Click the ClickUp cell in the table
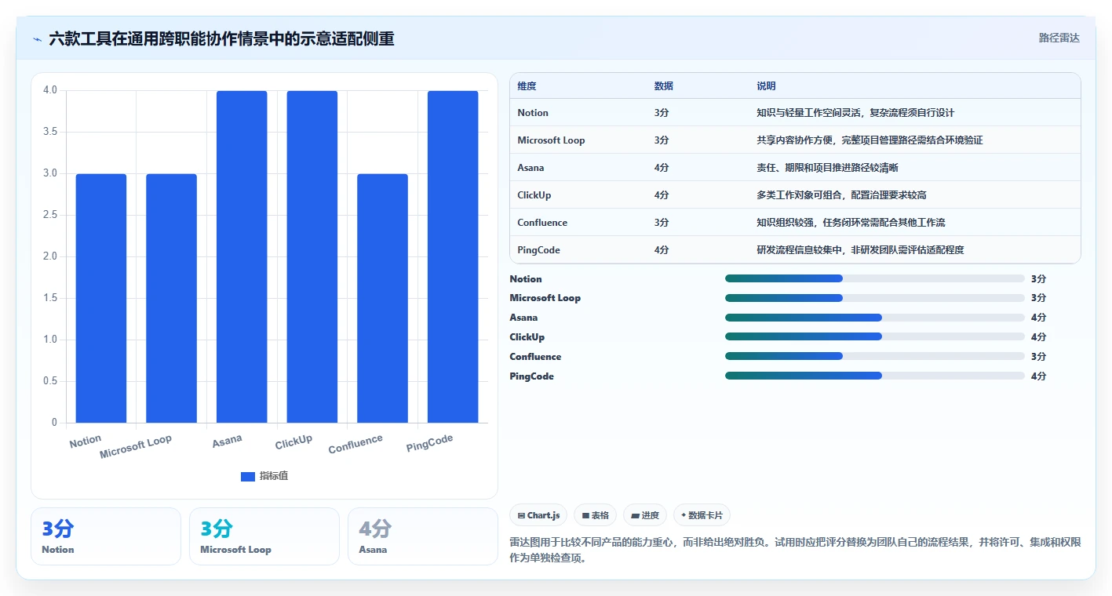The height and width of the screenshot is (596, 1112). coord(534,195)
